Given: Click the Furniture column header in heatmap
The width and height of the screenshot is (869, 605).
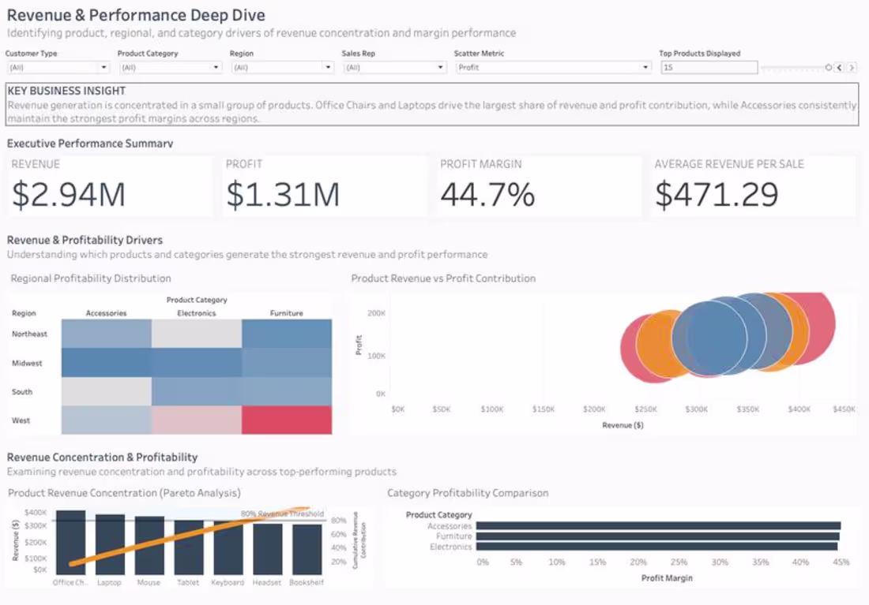Looking at the screenshot, I should (x=287, y=313).
